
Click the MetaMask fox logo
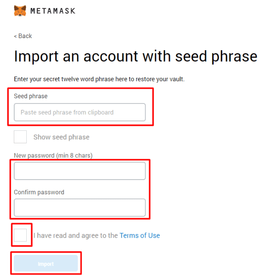pyautogui.click(x=20, y=11)
